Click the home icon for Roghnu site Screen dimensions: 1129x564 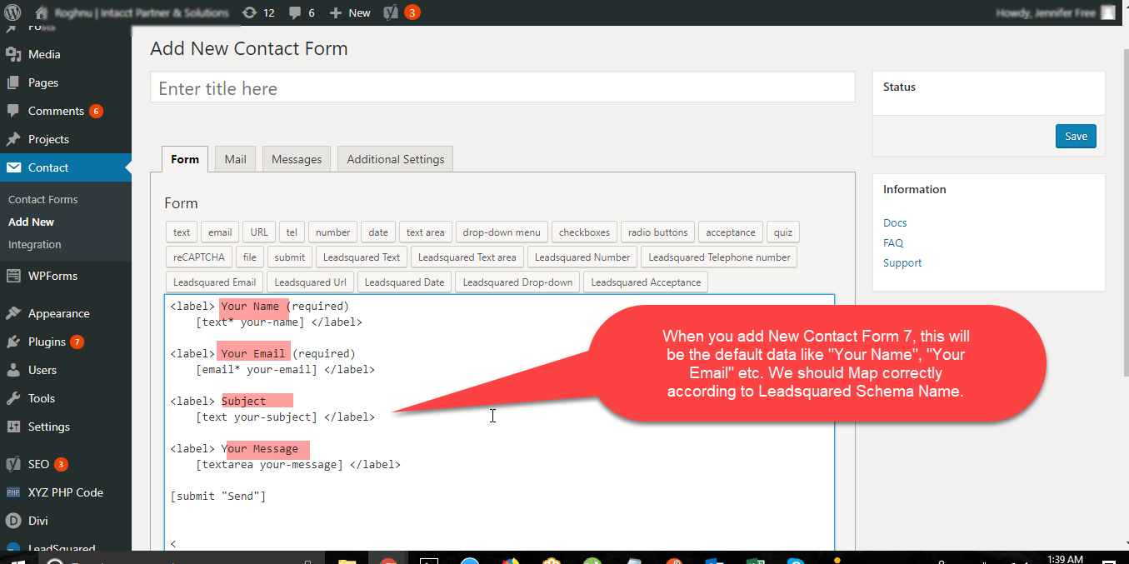pos(42,12)
